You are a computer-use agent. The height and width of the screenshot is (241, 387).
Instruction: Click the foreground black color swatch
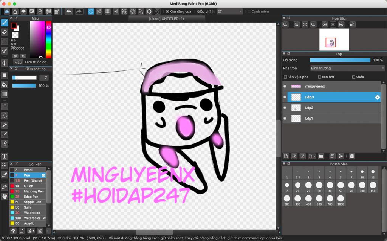[14, 26]
